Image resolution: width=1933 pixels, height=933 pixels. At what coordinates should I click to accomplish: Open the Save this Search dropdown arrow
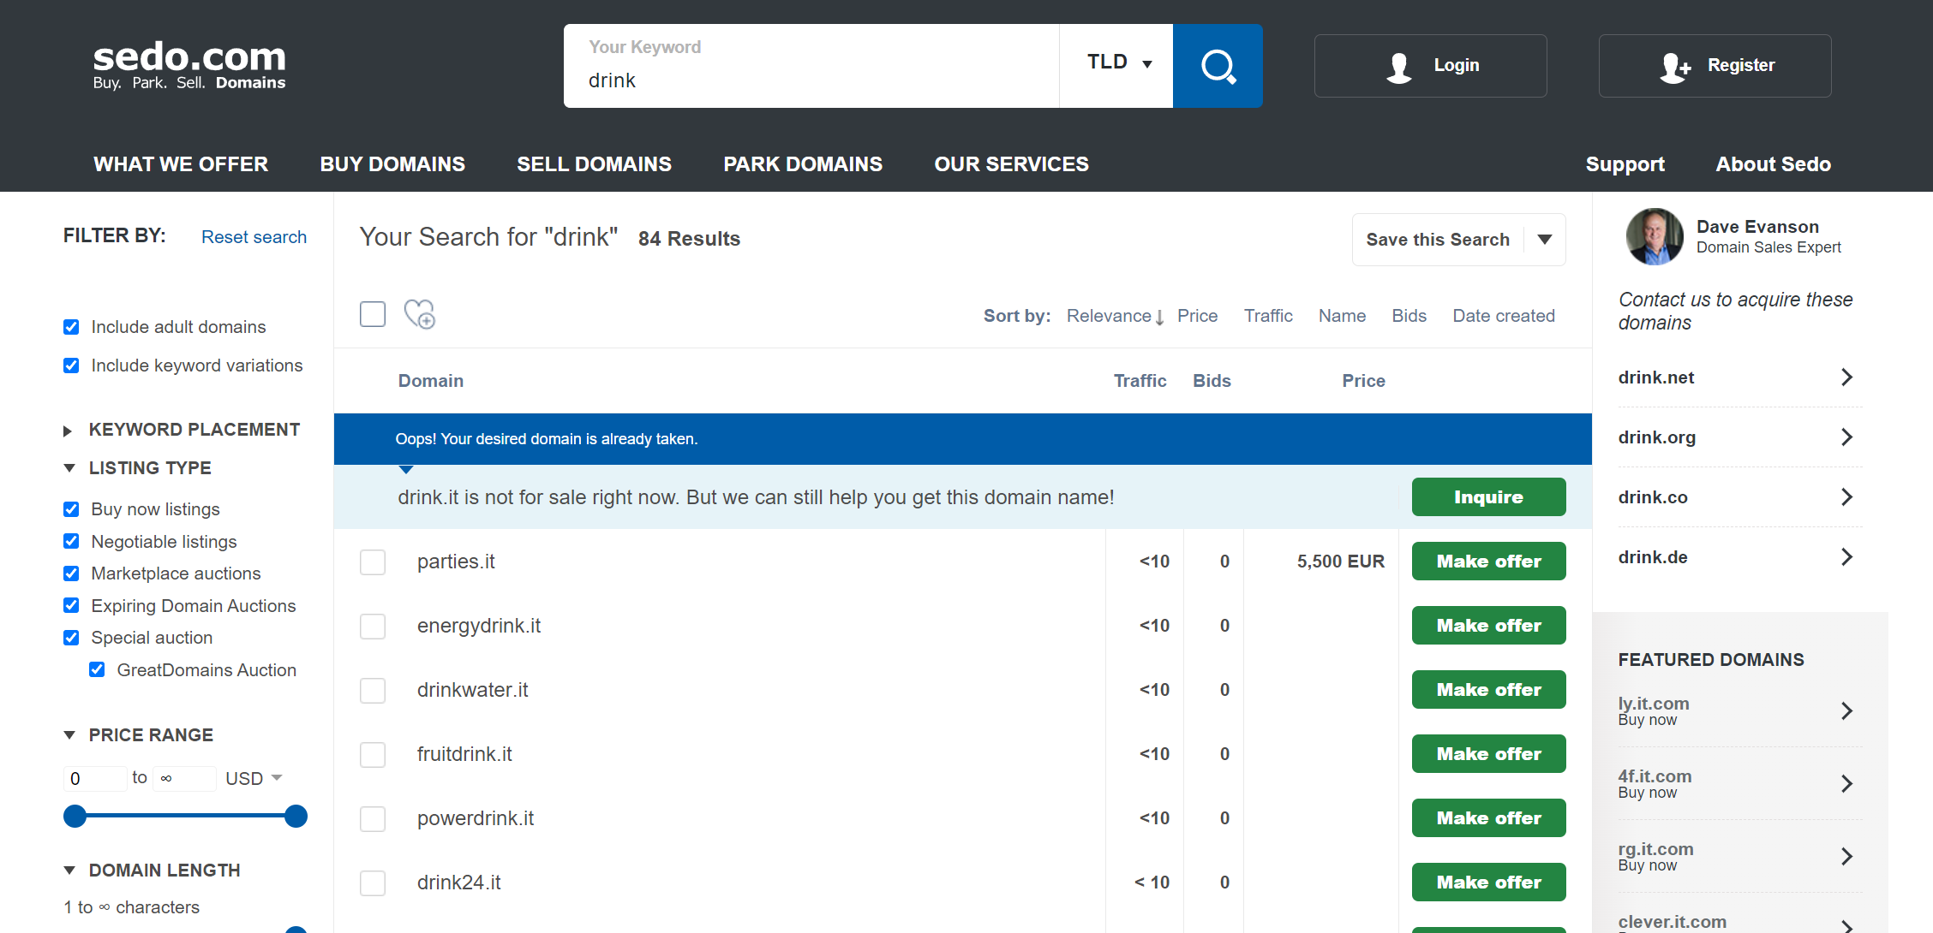click(1545, 240)
